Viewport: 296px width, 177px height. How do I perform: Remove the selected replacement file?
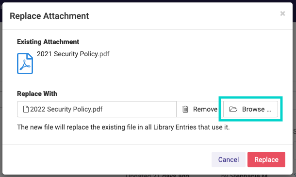coord(200,109)
